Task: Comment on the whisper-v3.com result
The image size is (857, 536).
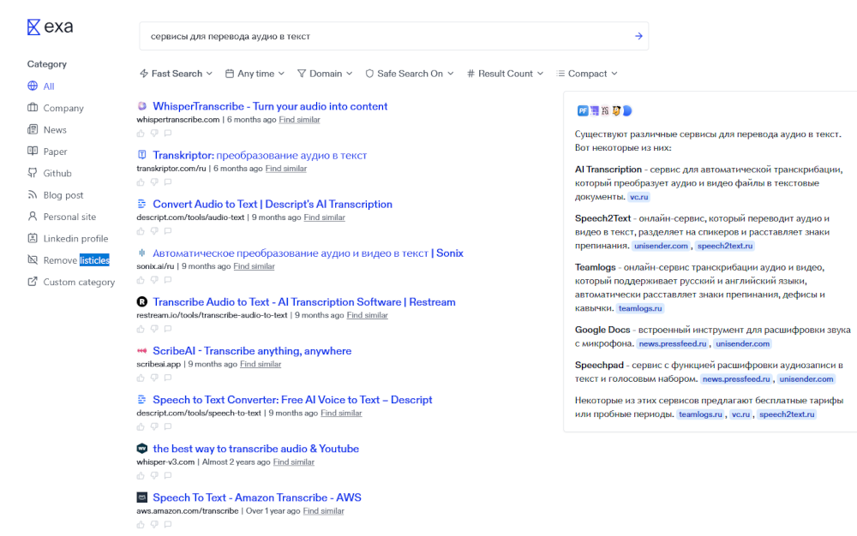Action: click(168, 475)
